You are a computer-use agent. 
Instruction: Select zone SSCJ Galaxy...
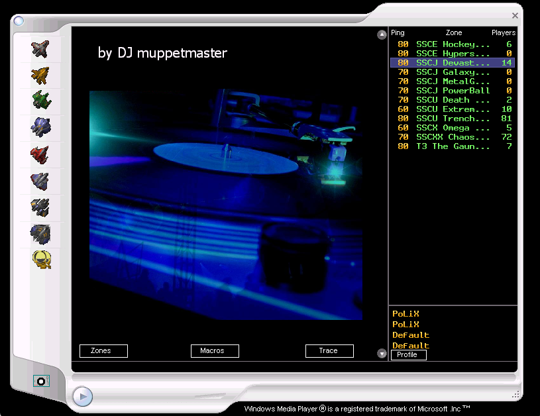(453, 72)
